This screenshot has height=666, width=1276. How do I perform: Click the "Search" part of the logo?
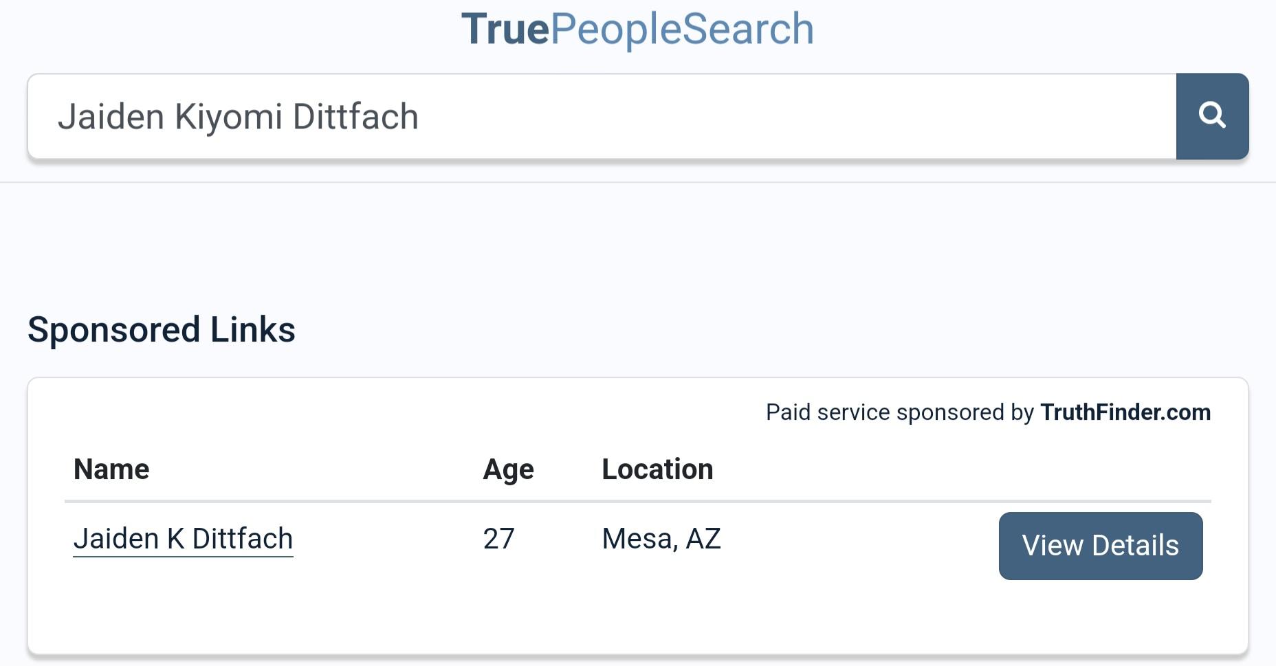pyautogui.click(x=747, y=29)
